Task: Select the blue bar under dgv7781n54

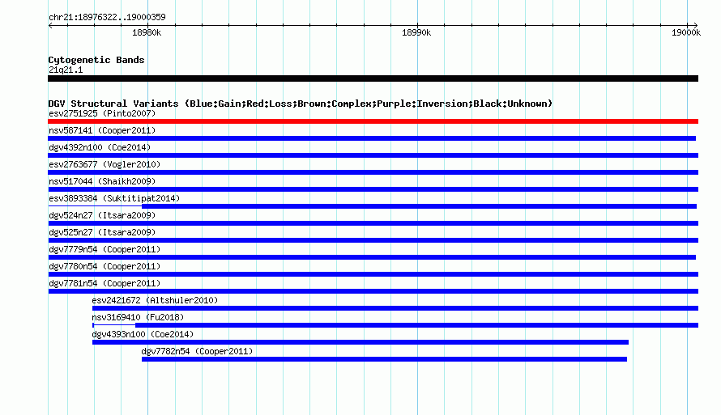Action: tap(373, 291)
